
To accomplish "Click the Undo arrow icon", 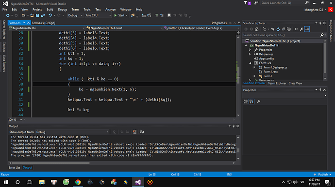I will pos(50,15).
